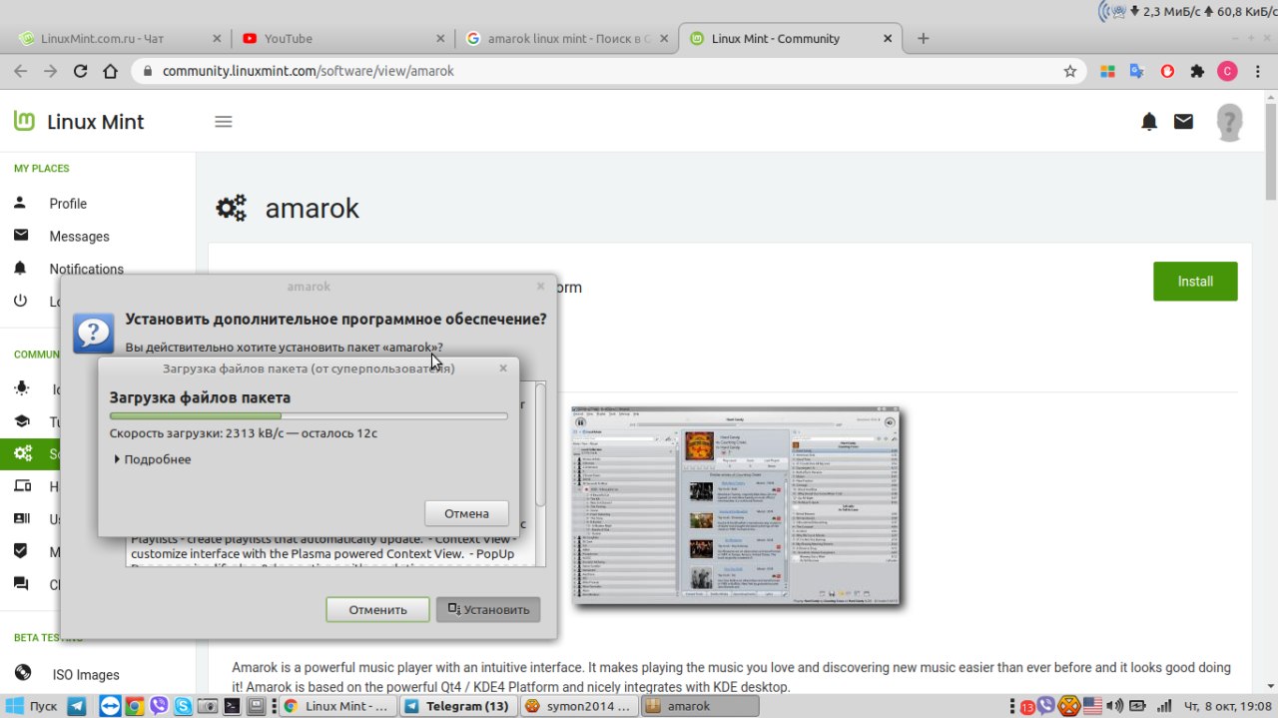The image size is (1278, 718).
Task: Open Profile in sidebar
Action: tap(68, 204)
